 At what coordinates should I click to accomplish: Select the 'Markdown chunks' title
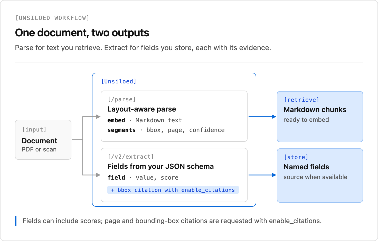(315, 110)
